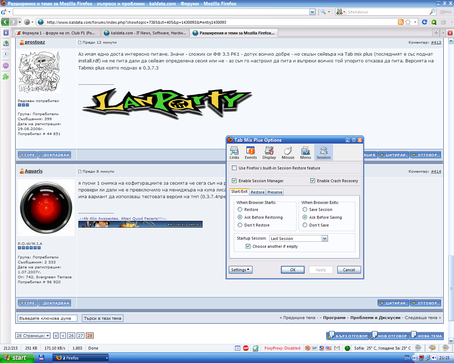Select the Don't Restore radio option
Viewport: 454px width, 363px height.
pos(240,225)
